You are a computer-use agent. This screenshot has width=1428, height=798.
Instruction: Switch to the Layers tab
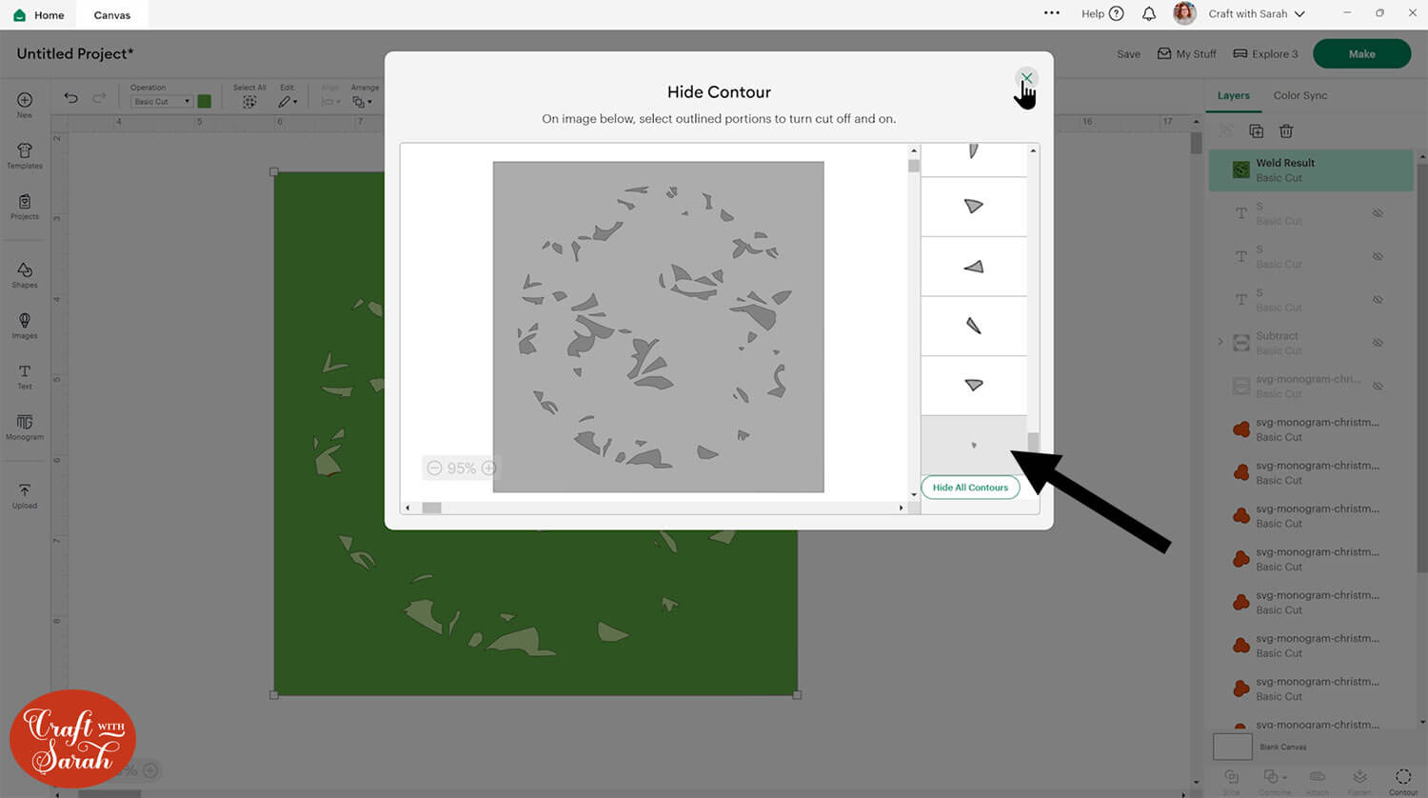[1233, 95]
